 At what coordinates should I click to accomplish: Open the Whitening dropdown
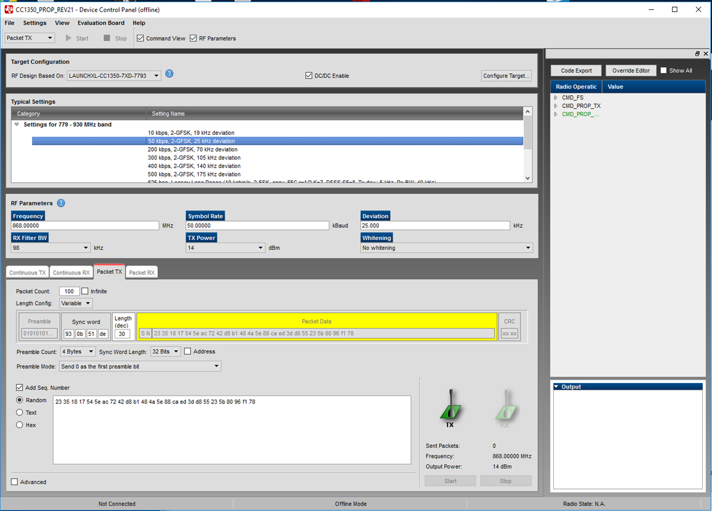446,248
